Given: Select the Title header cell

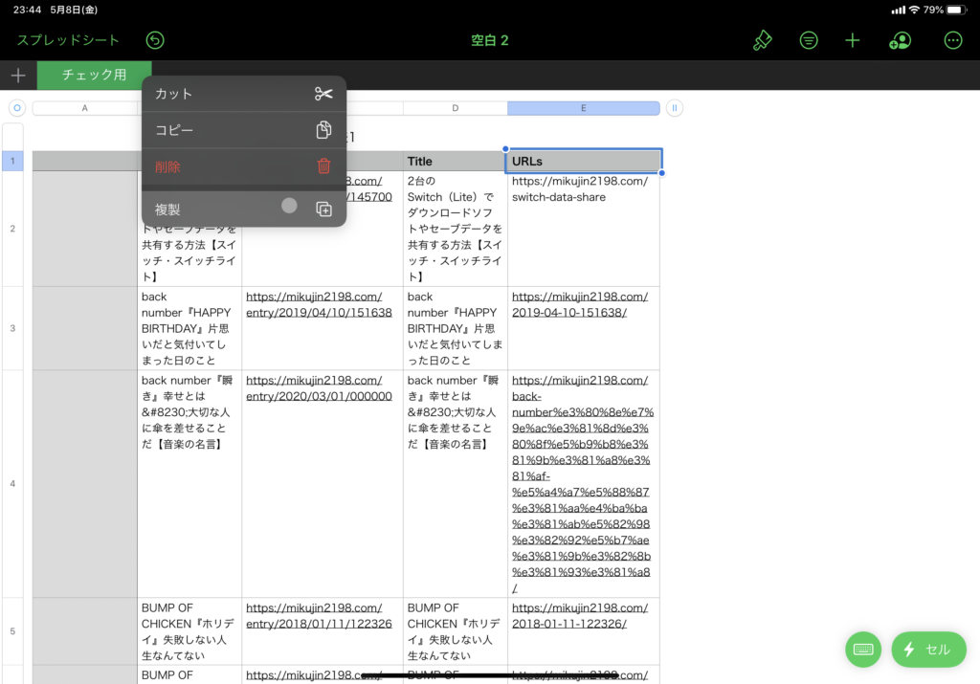Looking at the screenshot, I should [455, 161].
